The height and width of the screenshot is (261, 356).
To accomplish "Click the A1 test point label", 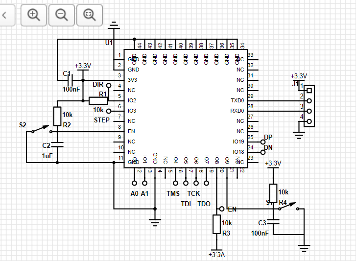I will [144, 193].
